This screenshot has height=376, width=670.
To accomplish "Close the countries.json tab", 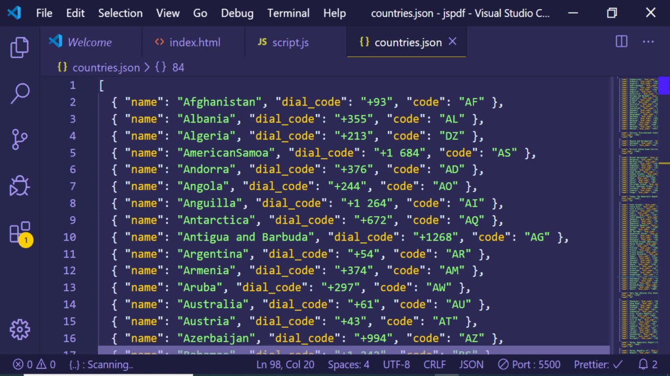I will [x=453, y=42].
